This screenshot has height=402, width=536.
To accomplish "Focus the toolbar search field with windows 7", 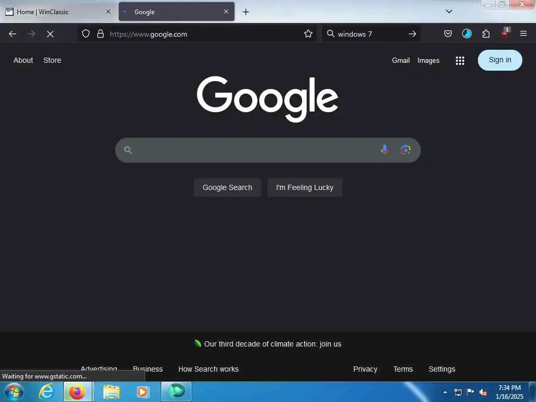I will (371, 34).
